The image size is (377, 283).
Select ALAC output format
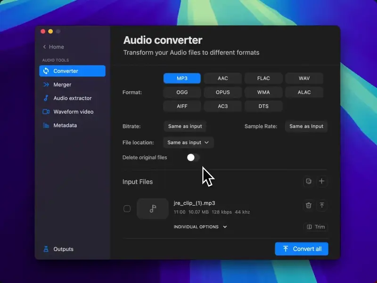(x=304, y=92)
